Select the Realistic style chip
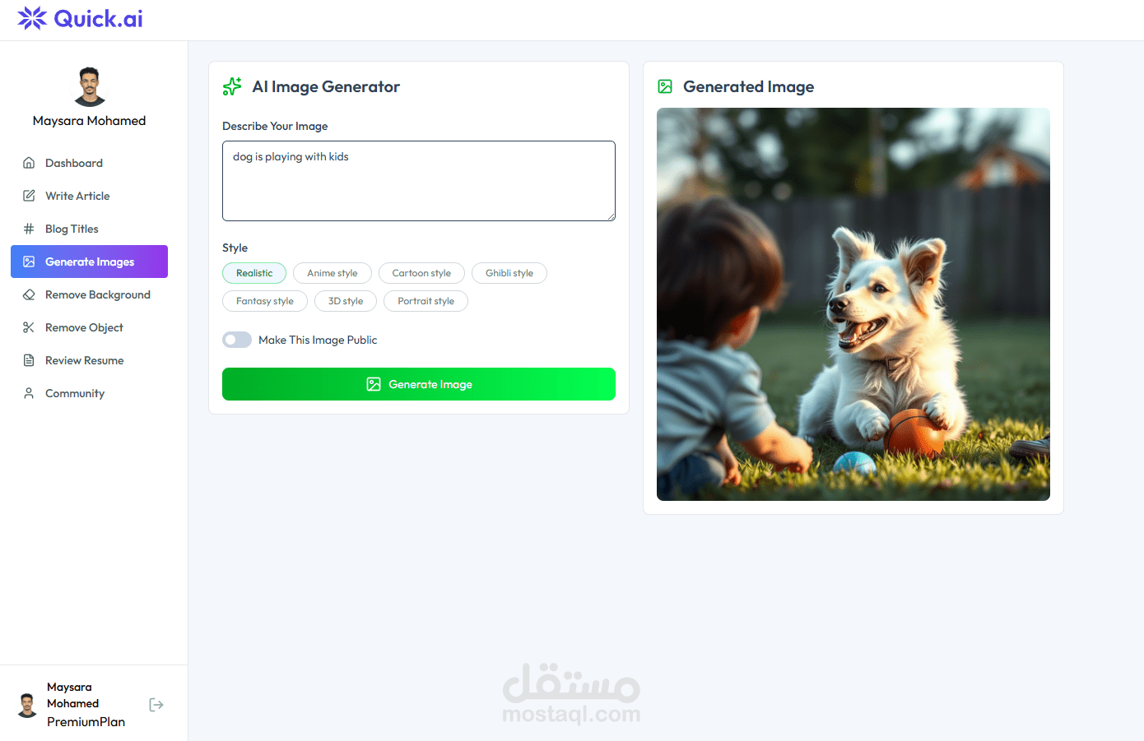 click(x=254, y=273)
